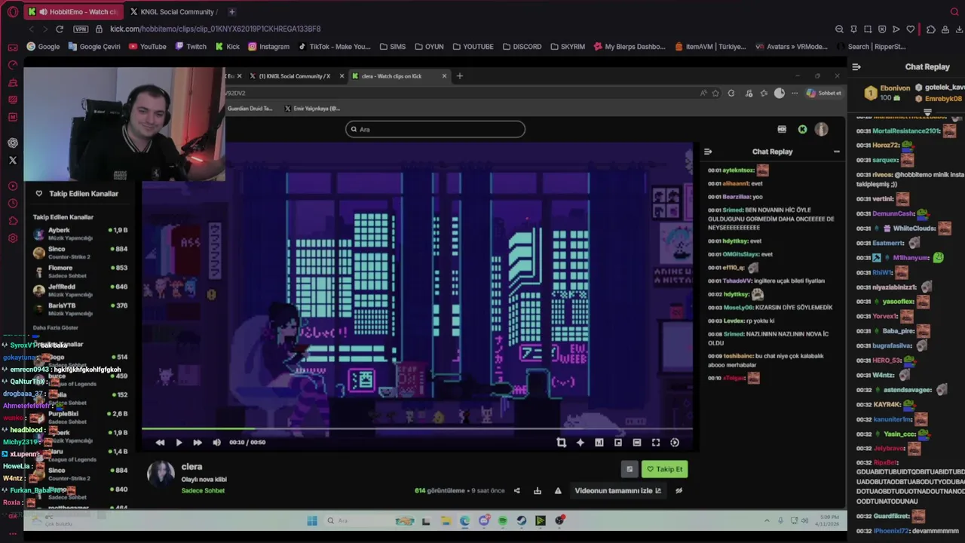Click the site lock icon in address bar

pos(99,29)
